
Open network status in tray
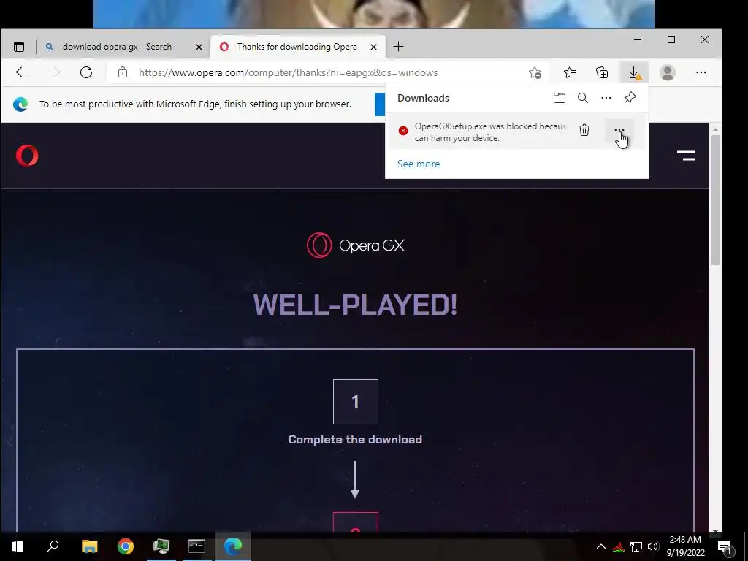pyautogui.click(x=636, y=546)
